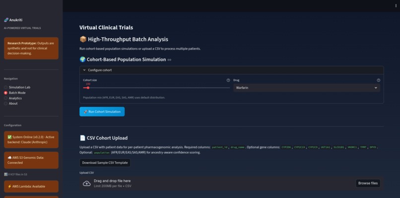400x198 pixels.
Task: Collapse the Configure cohort expander
Action: click(x=232, y=70)
